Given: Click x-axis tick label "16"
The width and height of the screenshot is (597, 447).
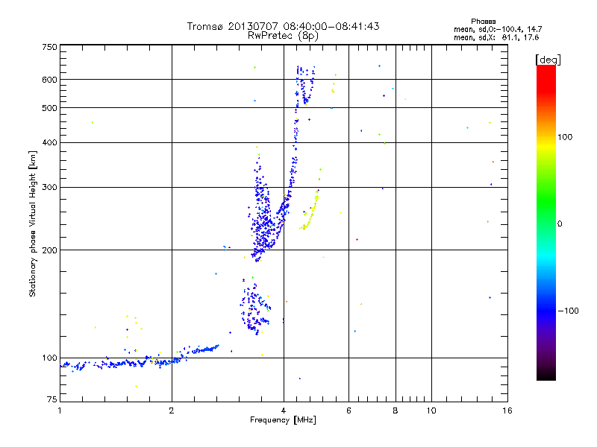Looking at the screenshot, I should pyautogui.click(x=507, y=410).
